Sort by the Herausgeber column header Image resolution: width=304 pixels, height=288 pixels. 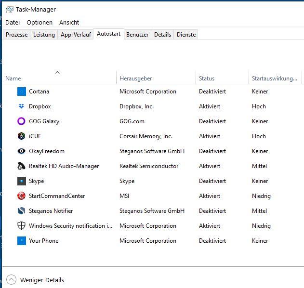click(156, 77)
